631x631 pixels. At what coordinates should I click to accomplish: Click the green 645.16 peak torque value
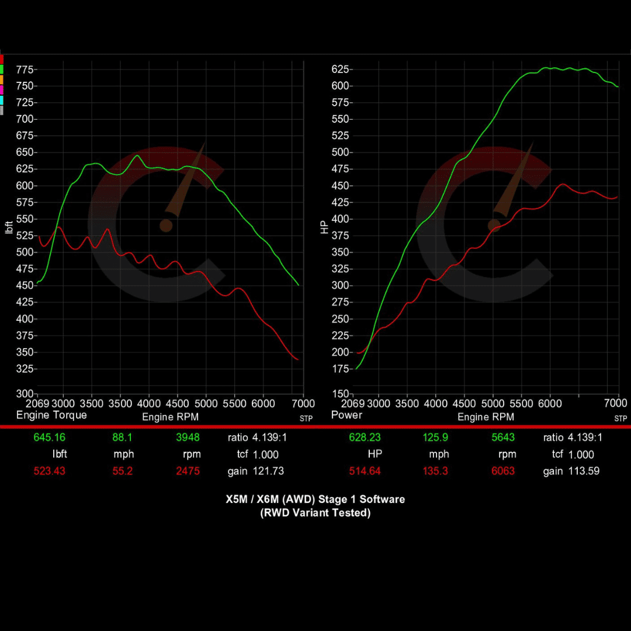[x=50, y=438]
